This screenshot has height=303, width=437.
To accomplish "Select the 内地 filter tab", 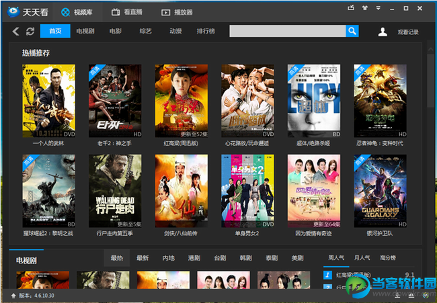I will tap(168, 258).
